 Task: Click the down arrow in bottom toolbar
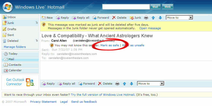coord(131,84)
